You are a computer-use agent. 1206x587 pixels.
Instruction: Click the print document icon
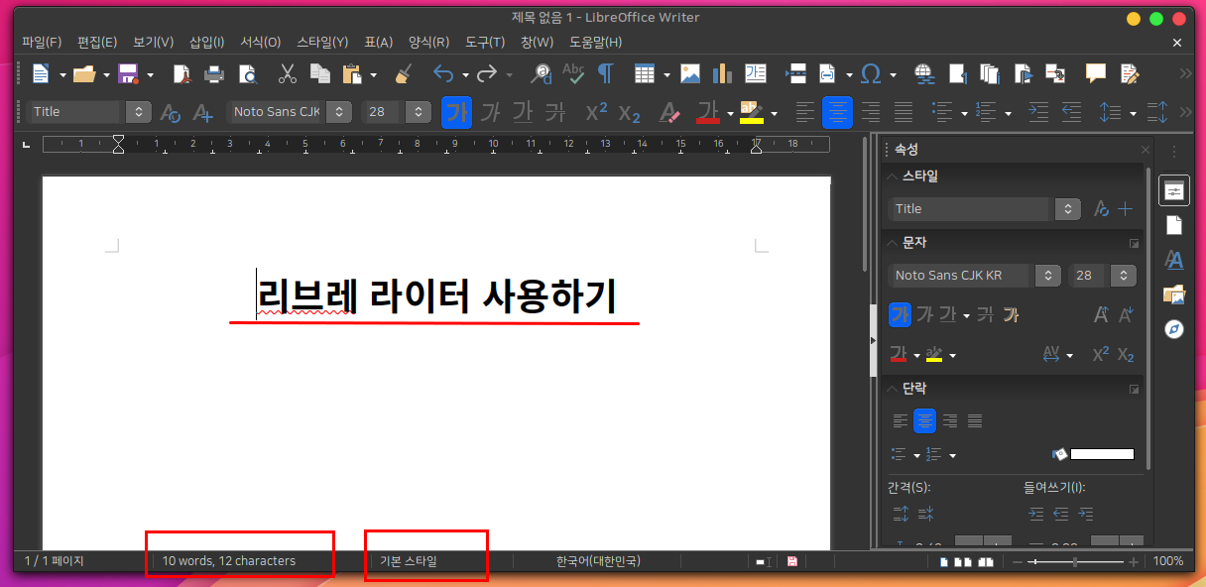(x=214, y=73)
